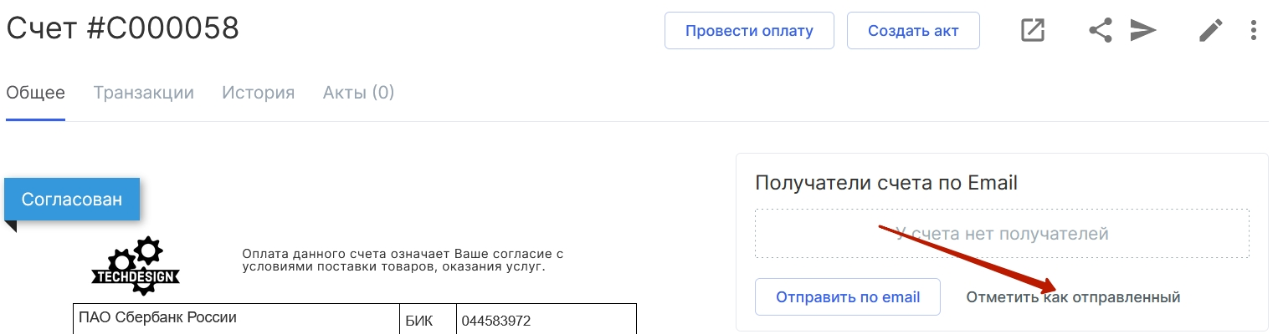Click the share icon

tap(1100, 31)
